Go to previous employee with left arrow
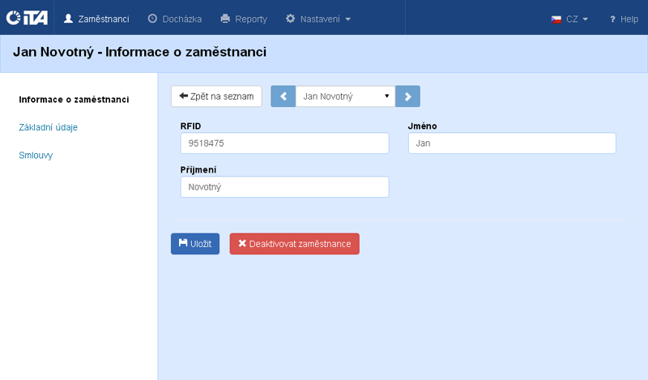The width and height of the screenshot is (648, 380). (283, 96)
